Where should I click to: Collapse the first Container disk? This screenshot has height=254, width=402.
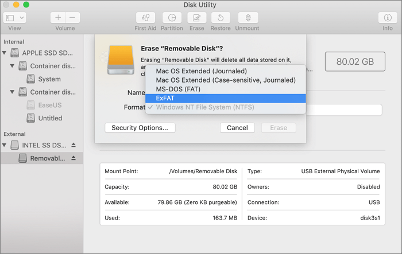tap(13, 66)
